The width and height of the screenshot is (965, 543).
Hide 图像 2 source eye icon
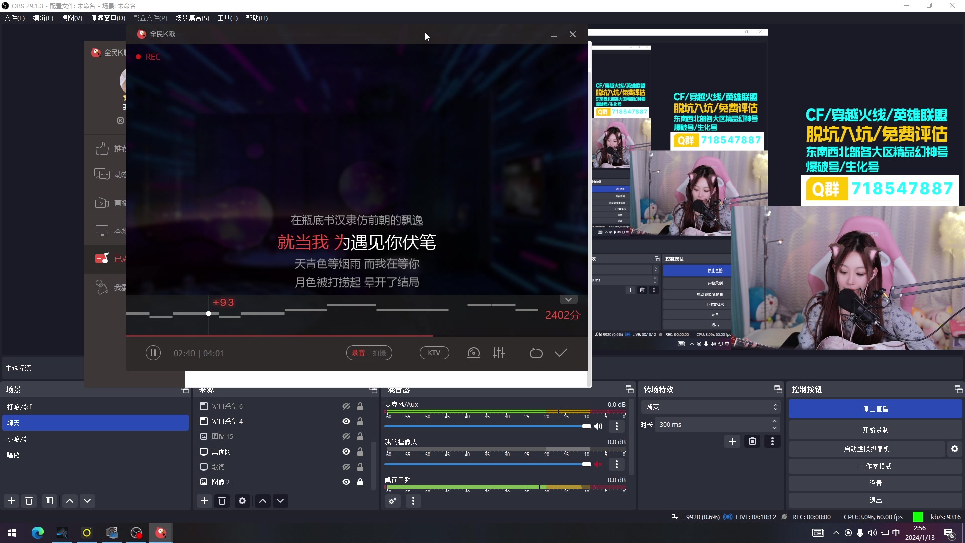coord(346,482)
